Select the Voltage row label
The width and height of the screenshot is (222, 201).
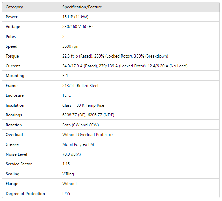[13, 27]
